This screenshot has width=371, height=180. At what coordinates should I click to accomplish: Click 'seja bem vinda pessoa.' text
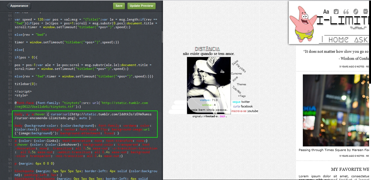click(209, 110)
